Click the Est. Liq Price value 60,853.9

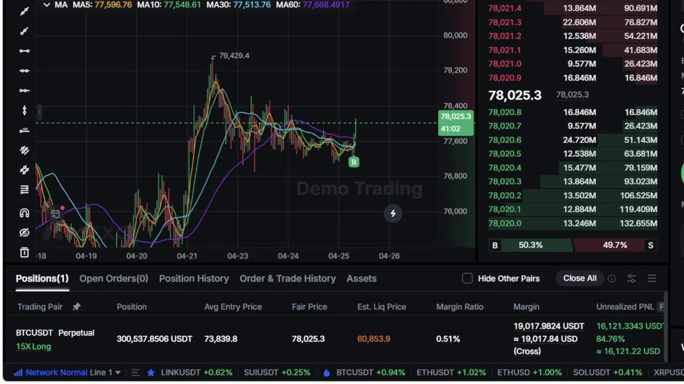tap(374, 339)
